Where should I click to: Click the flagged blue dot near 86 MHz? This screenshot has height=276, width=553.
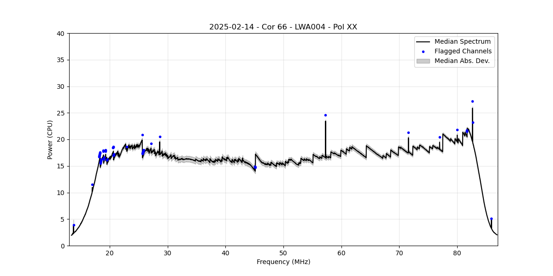pos(491,218)
